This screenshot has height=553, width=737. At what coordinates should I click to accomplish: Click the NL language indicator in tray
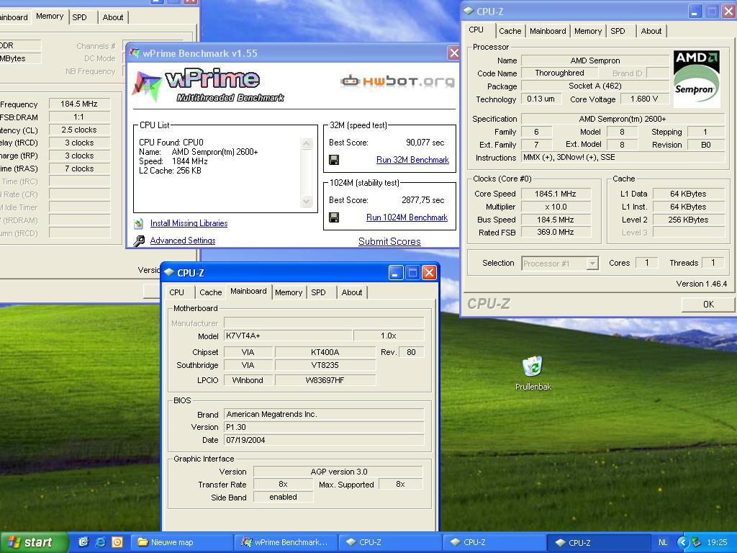[x=663, y=542]
